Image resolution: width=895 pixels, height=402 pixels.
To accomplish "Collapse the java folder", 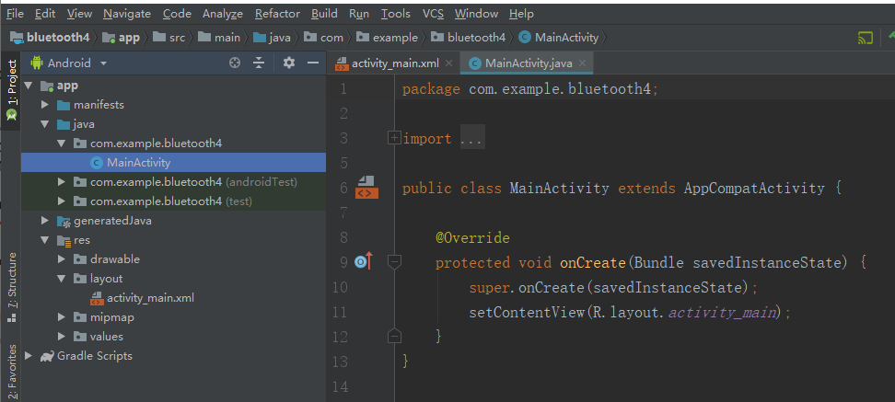I will [45, 124].
